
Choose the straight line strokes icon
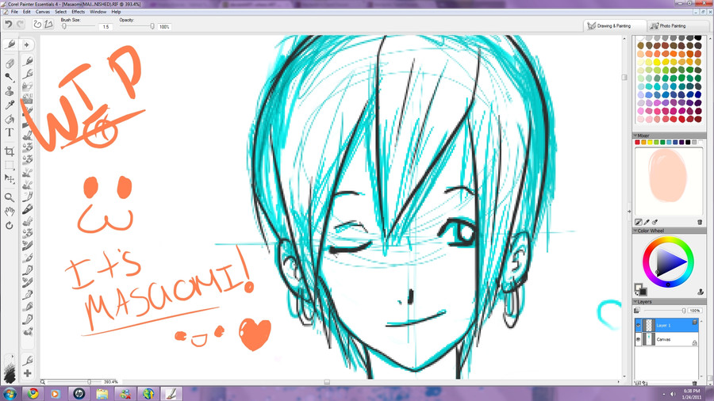pyautogui.click(x=48, y=25)
